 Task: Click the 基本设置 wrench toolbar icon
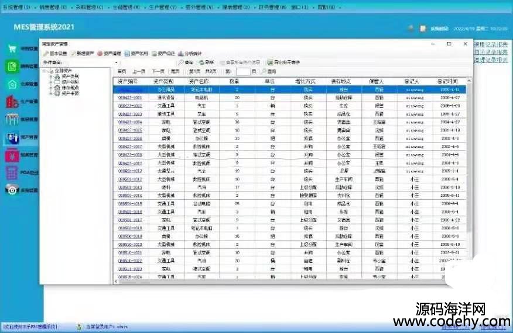coord(46,54)
